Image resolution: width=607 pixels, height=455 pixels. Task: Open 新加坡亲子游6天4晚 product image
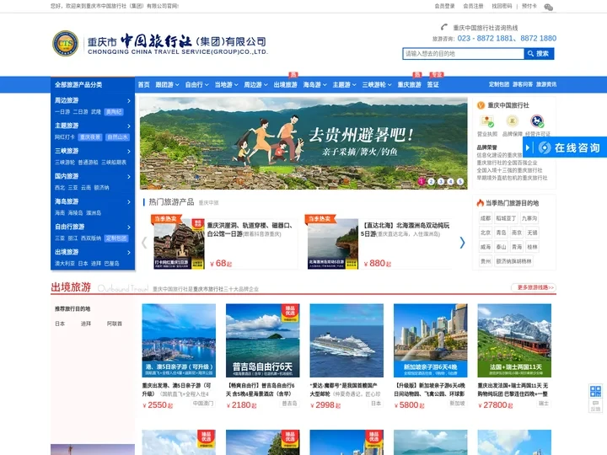pos(431,340)
